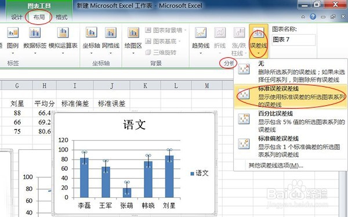Click the cell containing 平均分
The width and height of the screenshot is (348, 217).
tap(45, 104)
